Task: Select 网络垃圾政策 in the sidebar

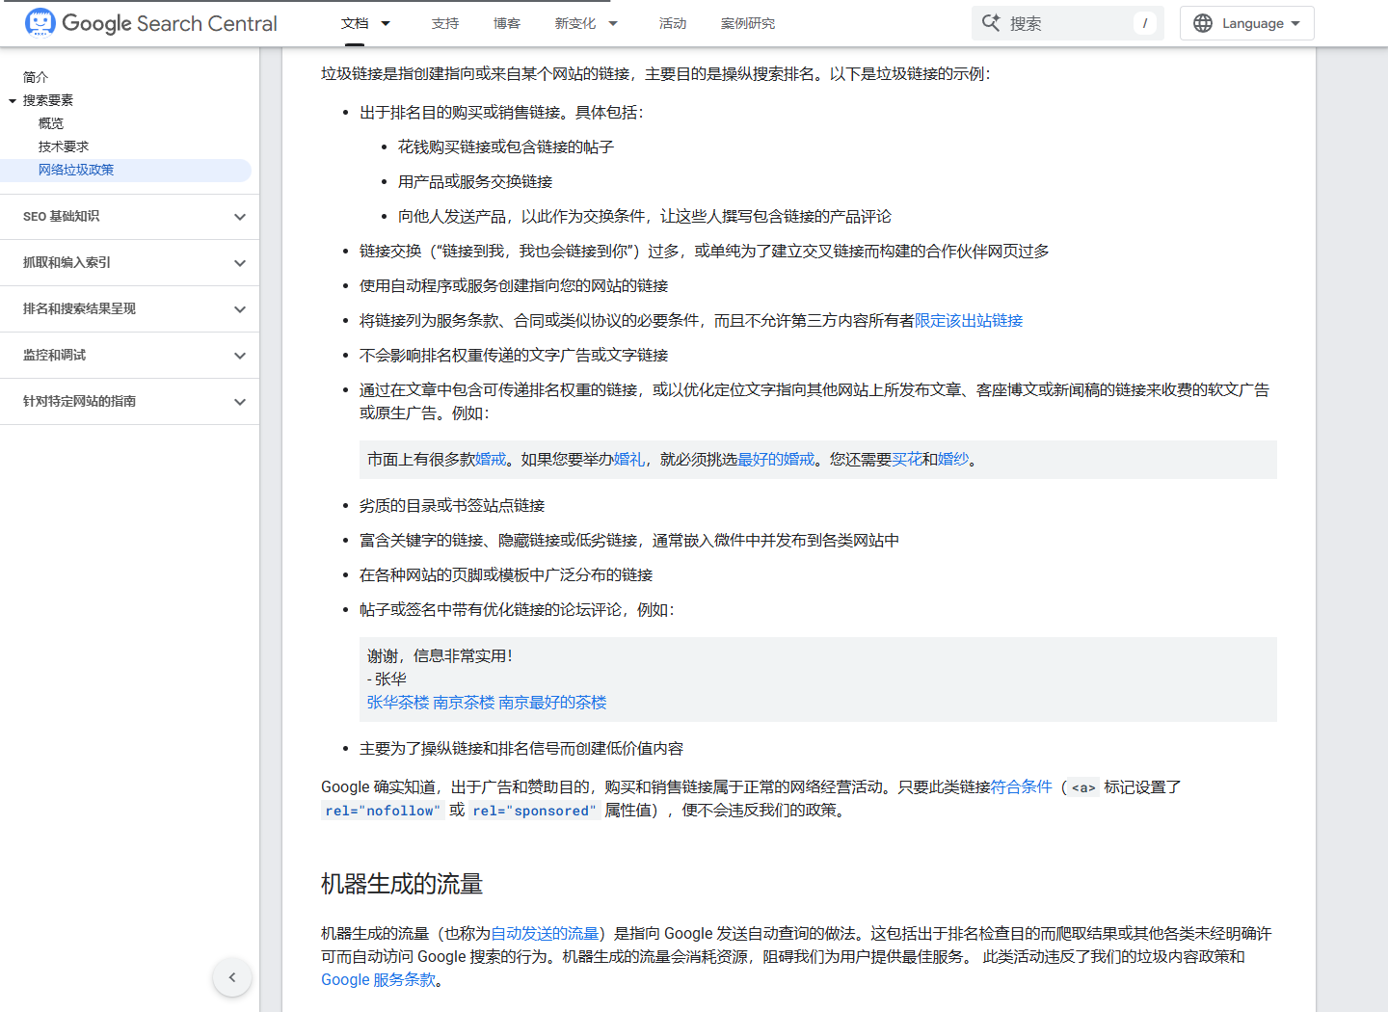Action: pos(76,170)
